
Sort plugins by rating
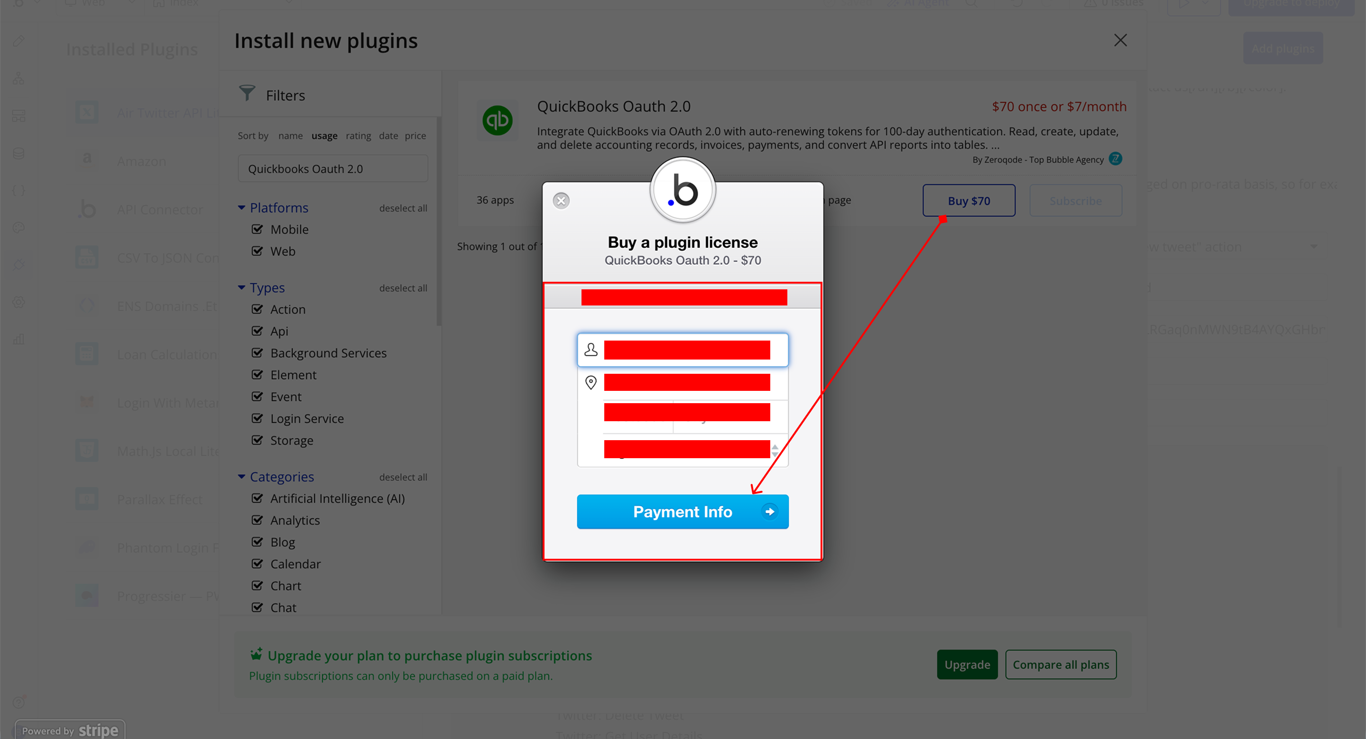pos(358,136)
